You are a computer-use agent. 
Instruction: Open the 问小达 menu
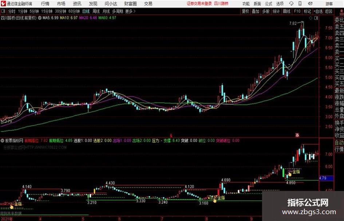(111, 4)
